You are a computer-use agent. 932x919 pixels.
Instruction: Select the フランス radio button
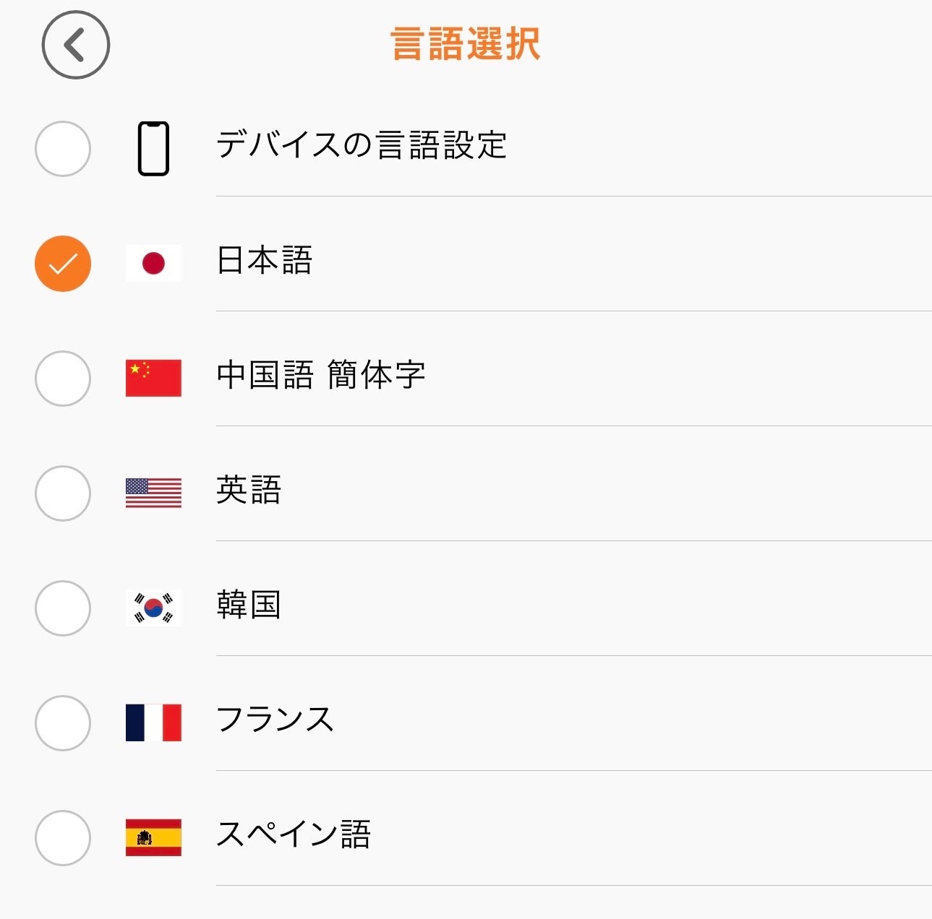click(63, 722)
